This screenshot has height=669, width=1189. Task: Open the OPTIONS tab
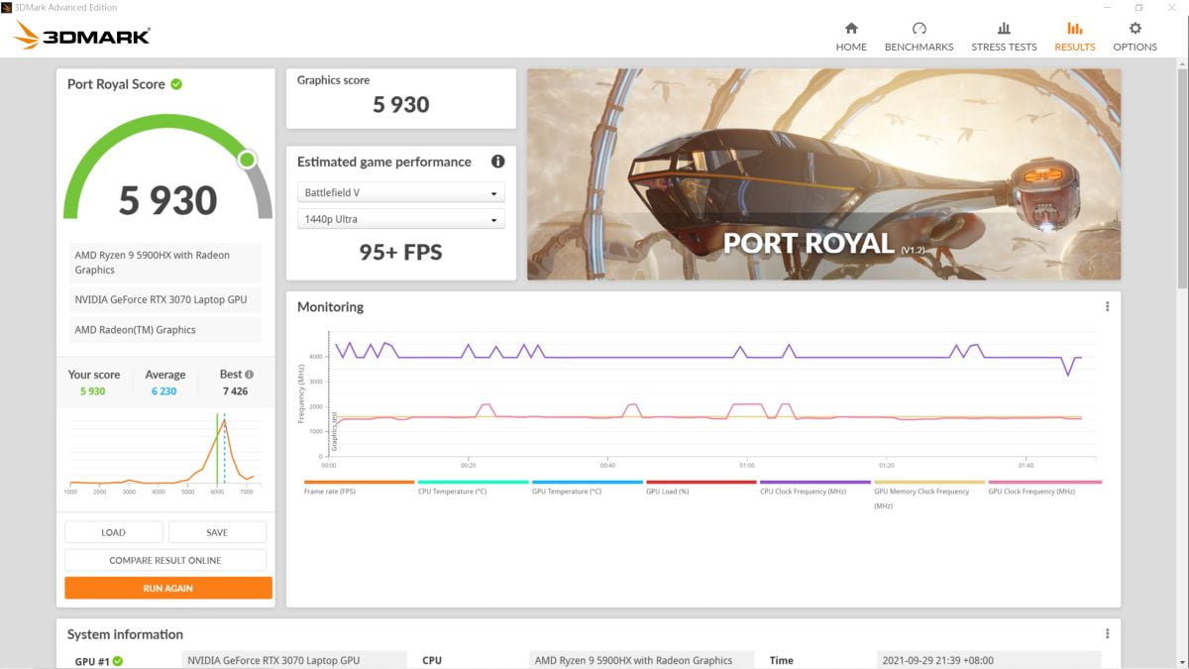[x=1135, y=37]
